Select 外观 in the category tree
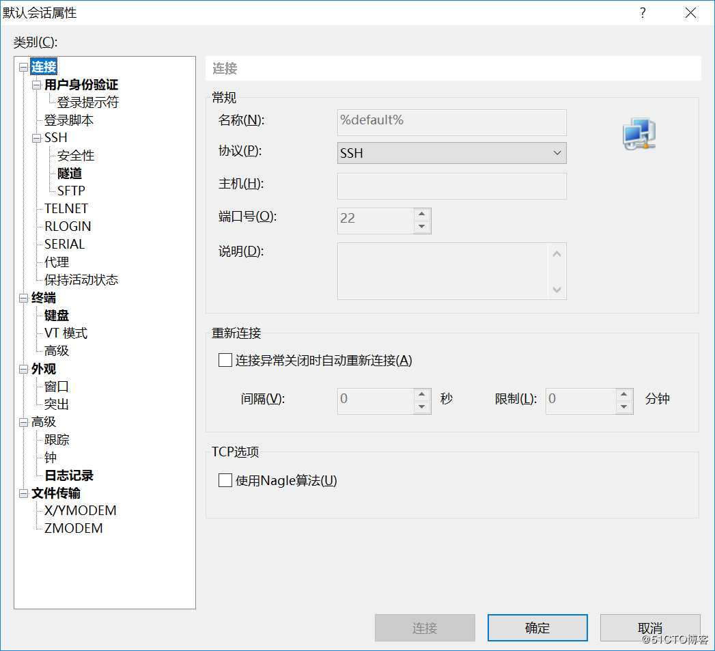 click(x=44, y=369)
